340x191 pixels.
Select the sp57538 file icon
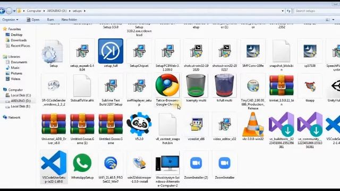[310, 51]
